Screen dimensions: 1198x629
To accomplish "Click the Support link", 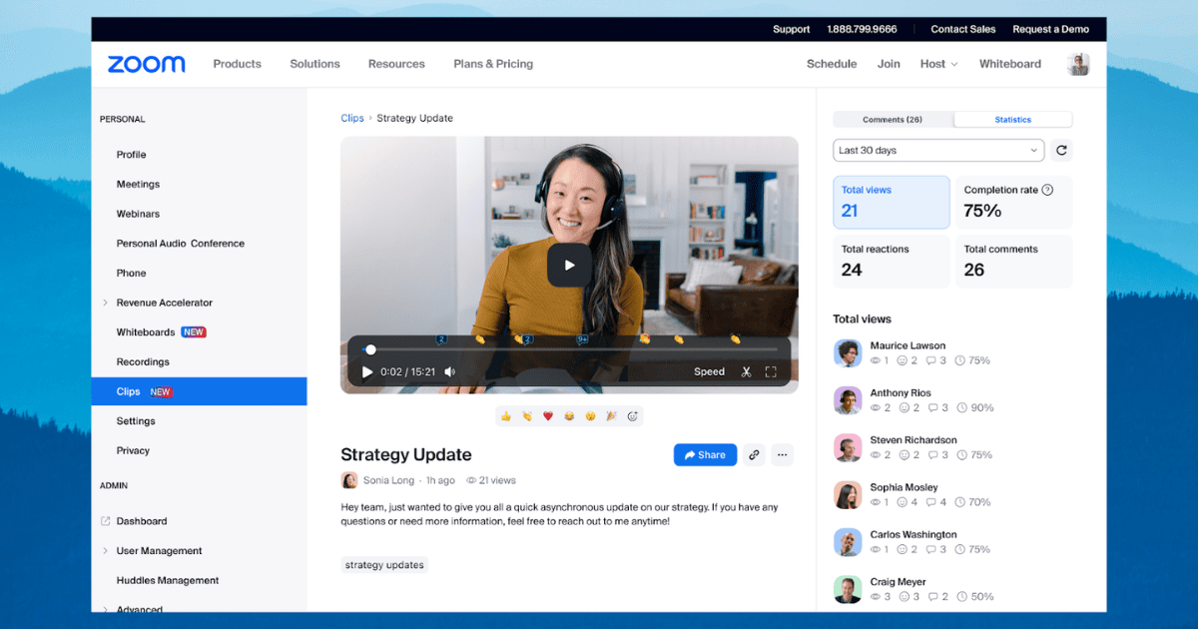I will pyautogui.click(x=791, y=29).
